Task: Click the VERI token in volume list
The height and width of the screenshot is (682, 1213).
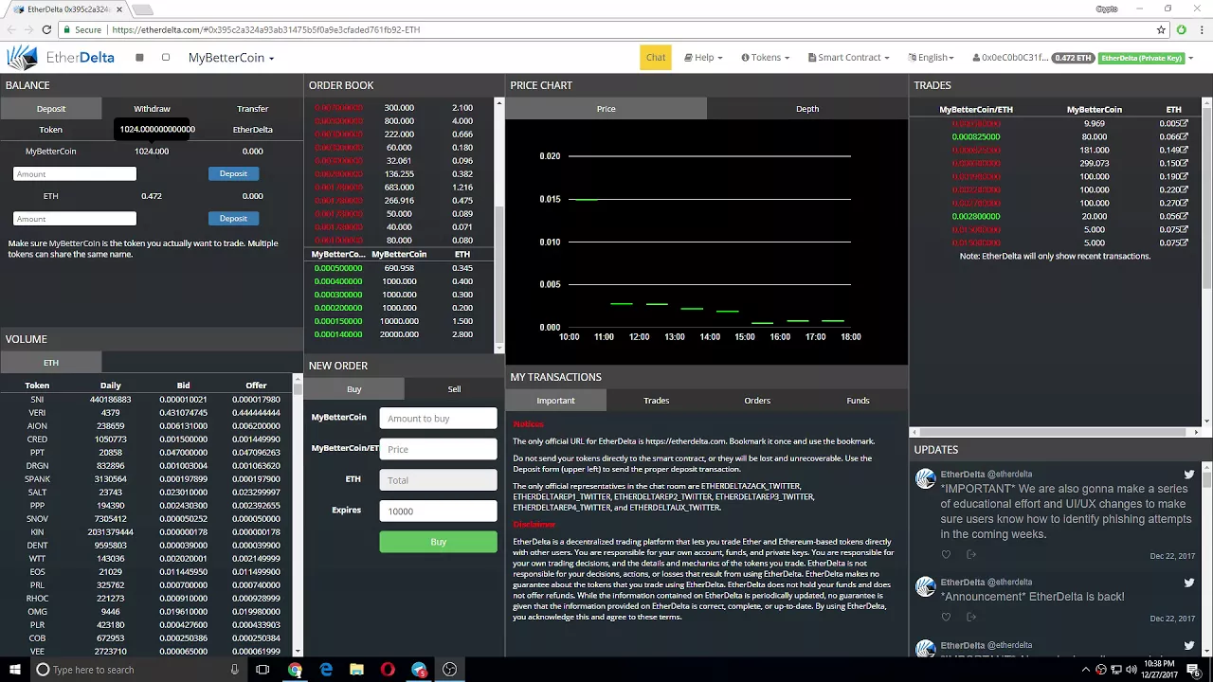Action: click(37, 413)
